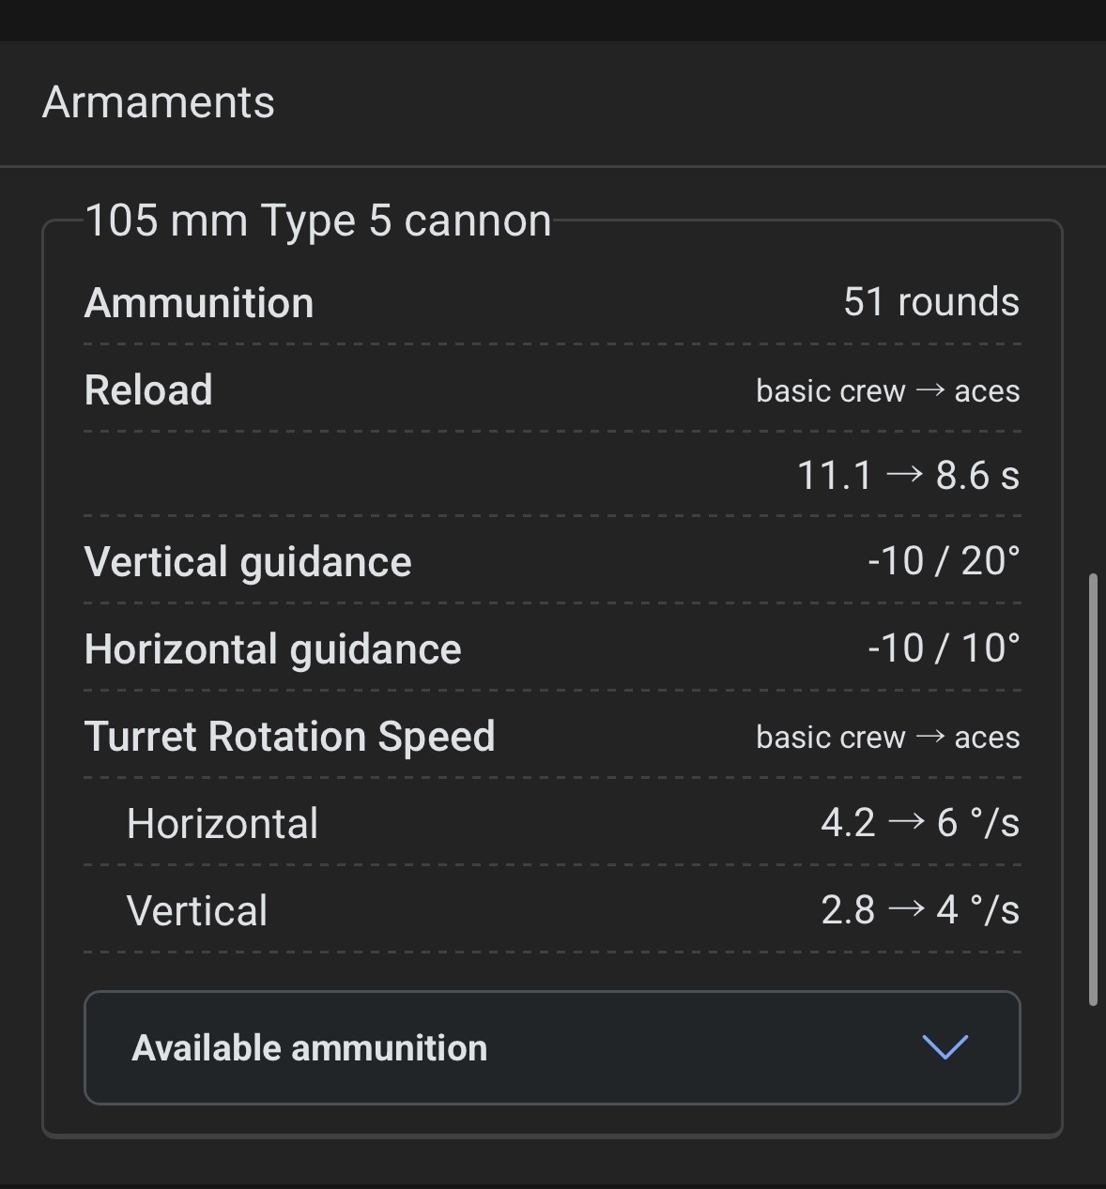This screenshot has width=1106, height=1189.
Task: Select the 51 rounds value
Action: pyautogui.click(x=930, y=302)
